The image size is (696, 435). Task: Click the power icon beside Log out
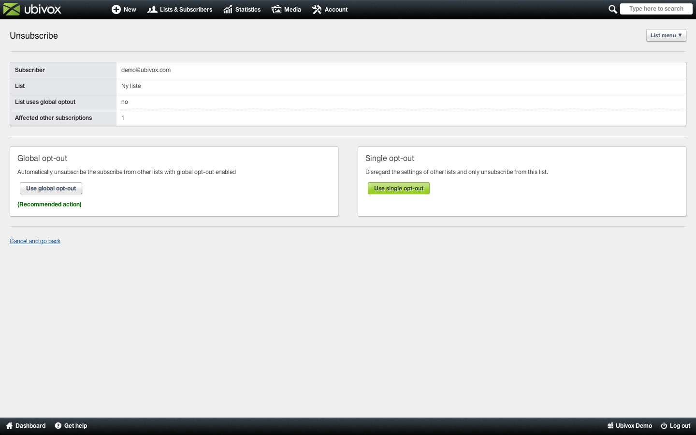(664, 426)
